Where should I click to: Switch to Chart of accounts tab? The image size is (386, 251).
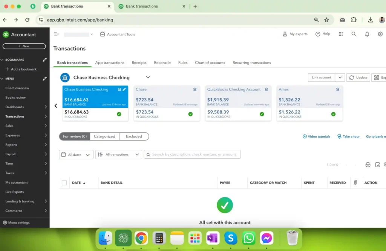coord(210,63)
